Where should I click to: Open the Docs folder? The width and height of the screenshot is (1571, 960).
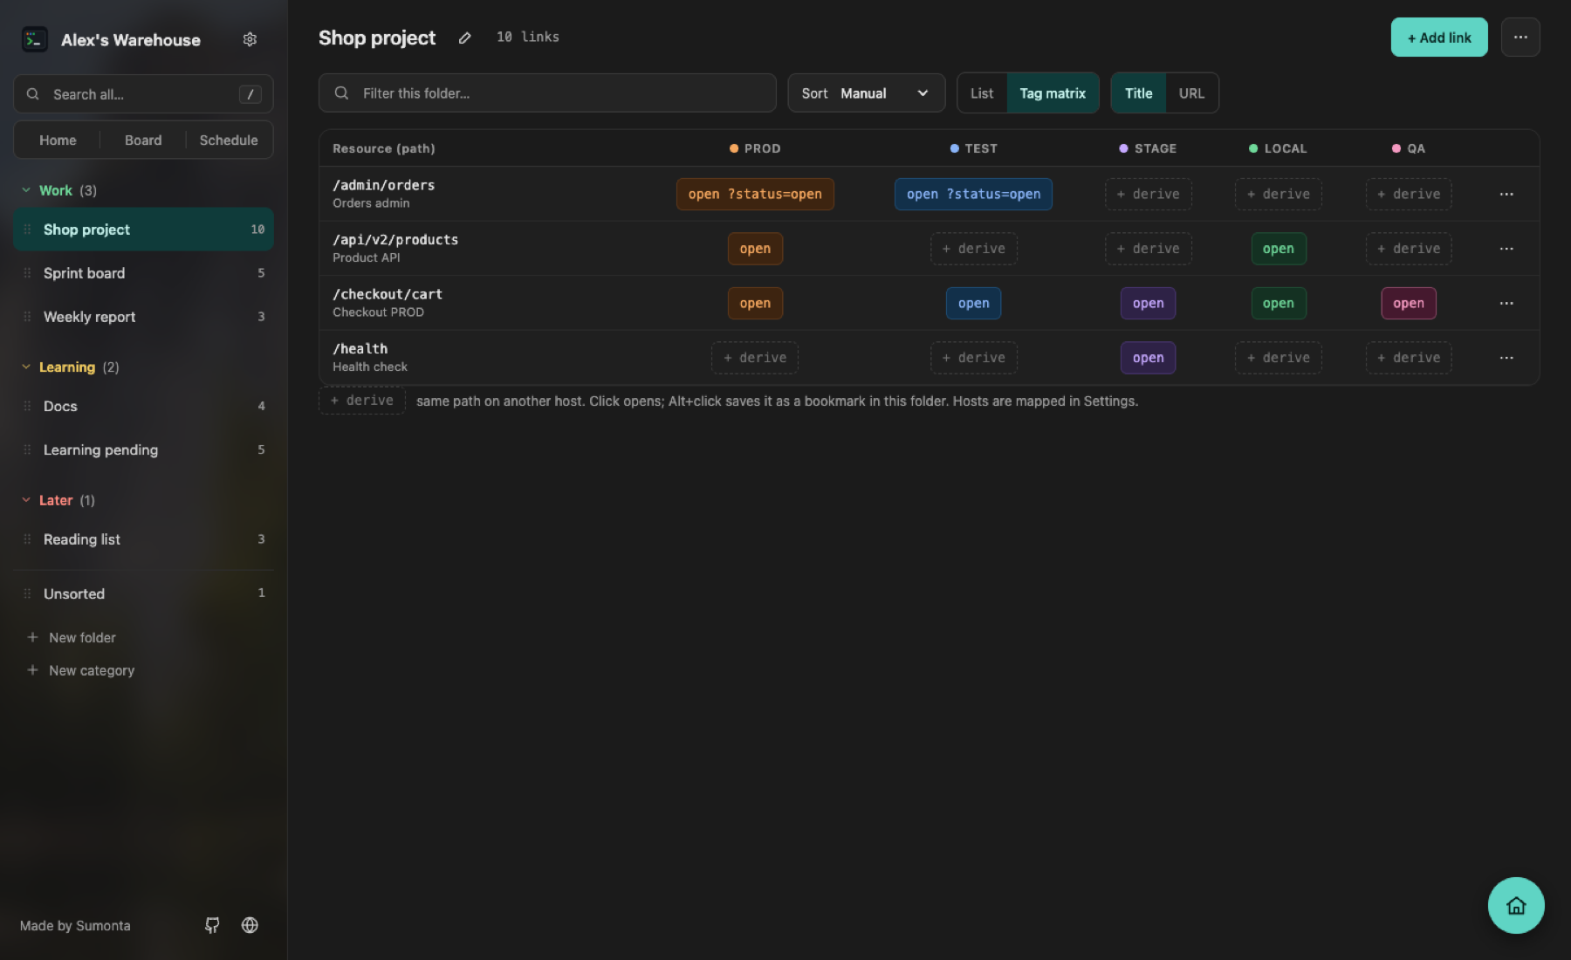coord(143,406)
